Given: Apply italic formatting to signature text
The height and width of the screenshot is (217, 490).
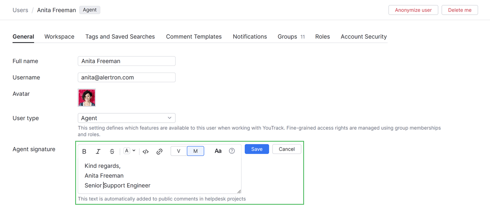Looking at the screenshot, I should pyautogui.click(x=98, y=151).
